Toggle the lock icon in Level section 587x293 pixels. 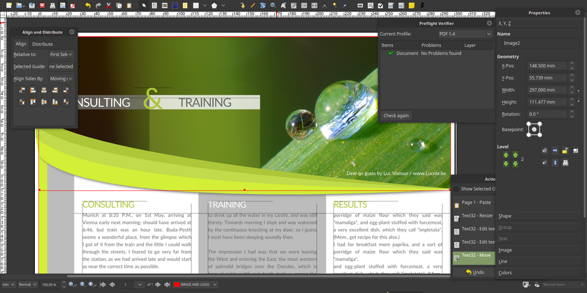(x=566, y=150)
